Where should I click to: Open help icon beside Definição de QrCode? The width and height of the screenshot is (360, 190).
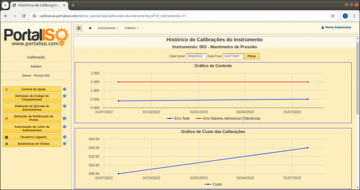tap(65, 106)
